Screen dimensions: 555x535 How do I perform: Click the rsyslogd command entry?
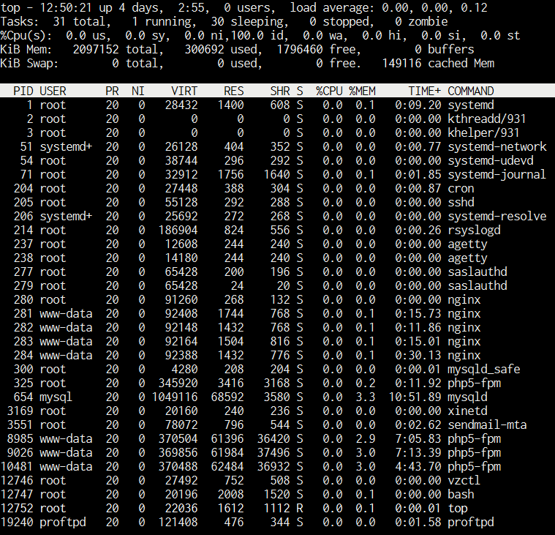(474, 230)
